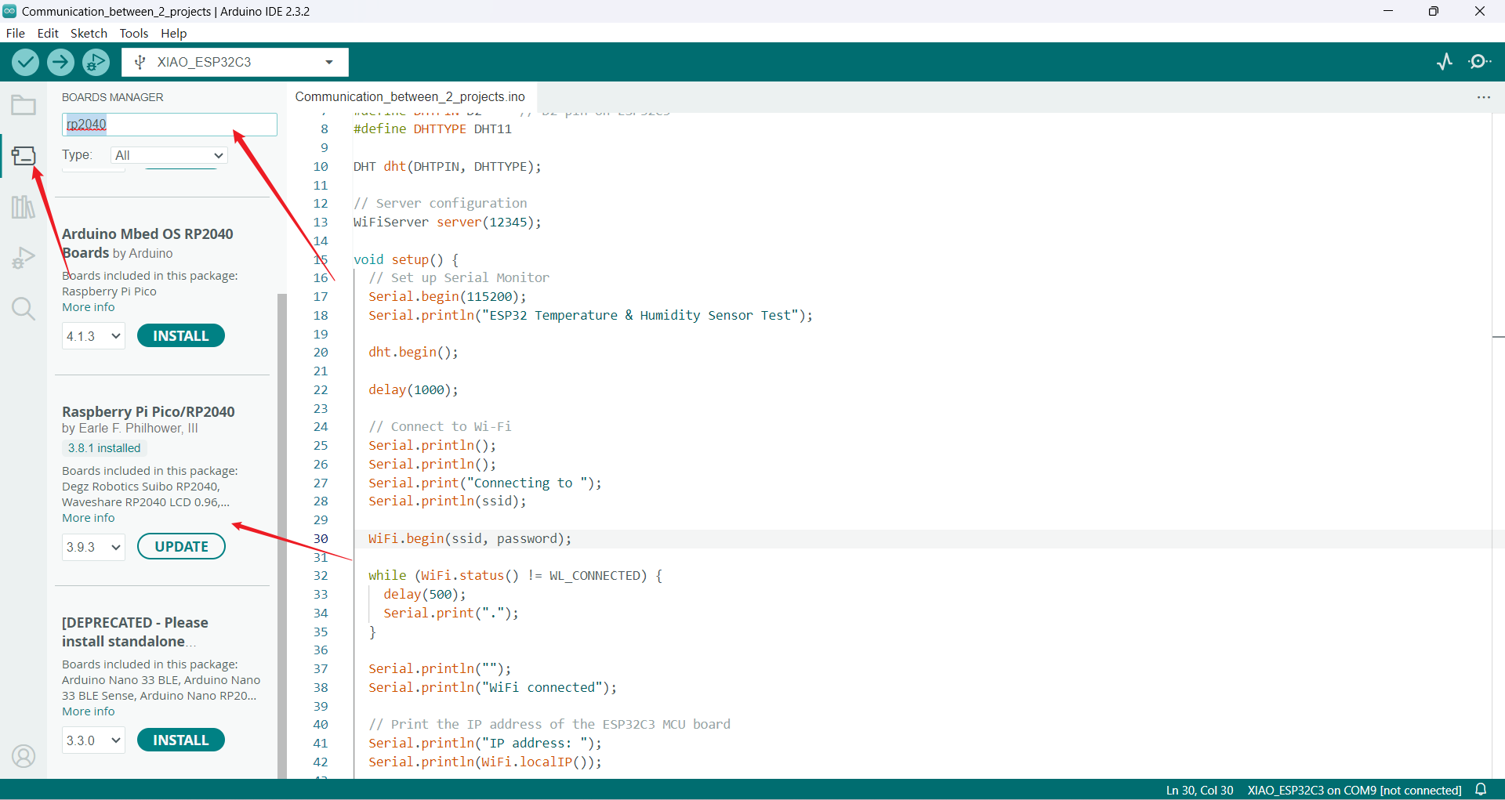The image size is (1505, 800).
Task: Update Raspberry Pi Pico/RP2040 package
Action: tap(181, 546)
